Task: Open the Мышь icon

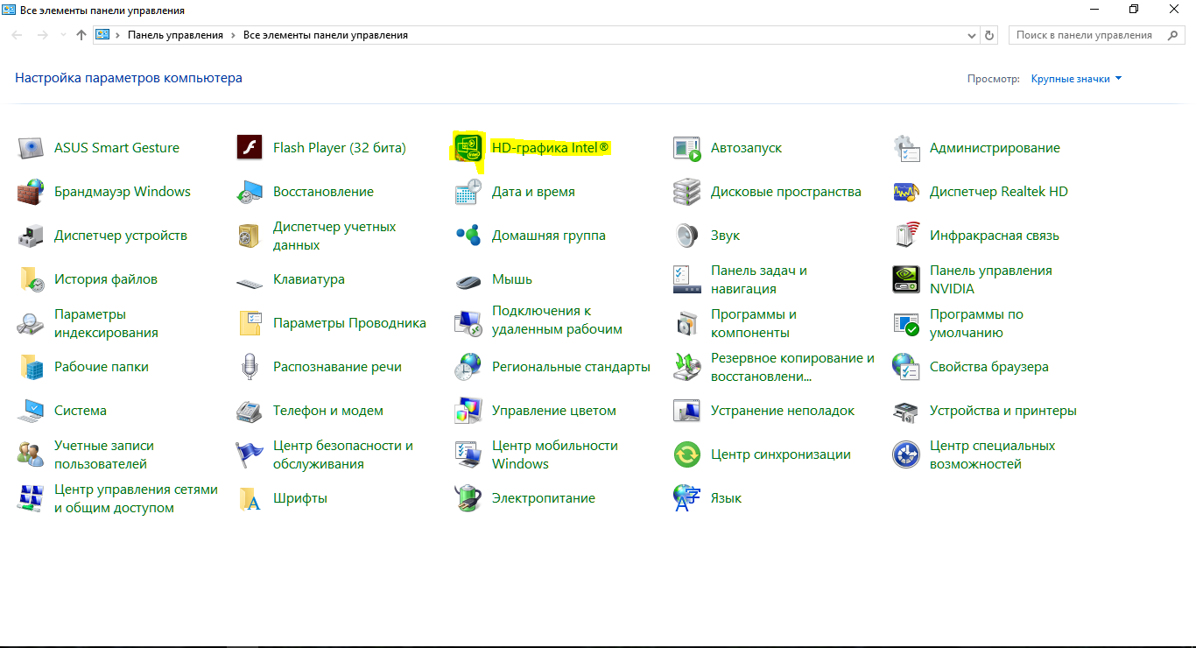Action: click(x=468, y=281)
